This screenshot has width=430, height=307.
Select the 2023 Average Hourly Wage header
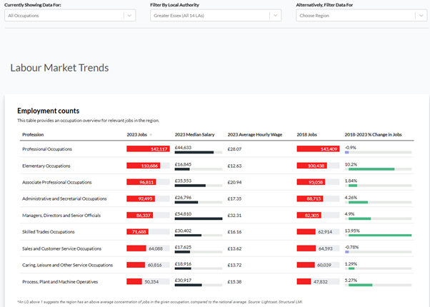pos(255,134)
